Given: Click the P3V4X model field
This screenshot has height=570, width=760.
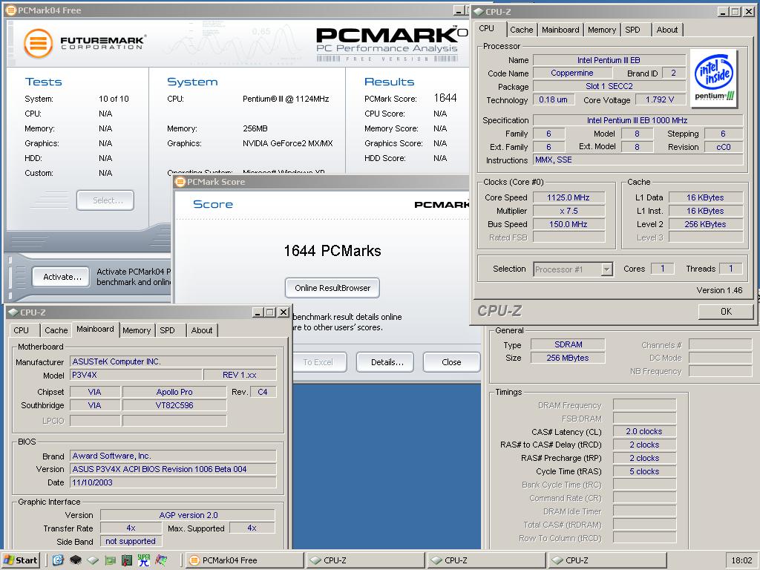Looking at the screenshot, I should (136, 375).
